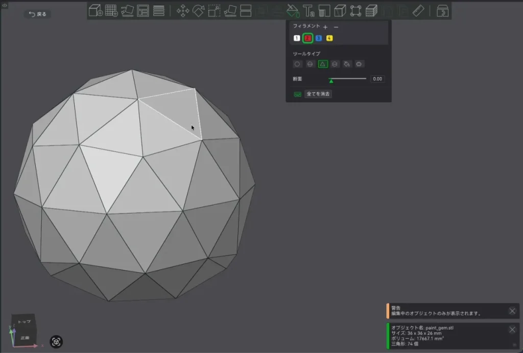Click the fit-view camera icon near view cube
The image size is (523, 353).
click(x=56, y=342)
